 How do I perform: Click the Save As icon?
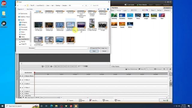point(90,100)
